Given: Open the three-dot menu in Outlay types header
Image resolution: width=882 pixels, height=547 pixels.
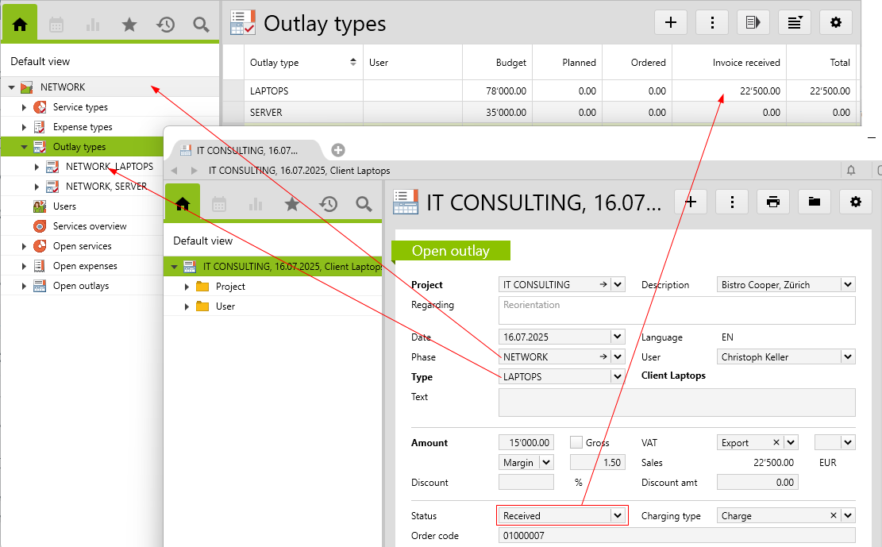Looking at the screenshot, I should click(712, 22).
